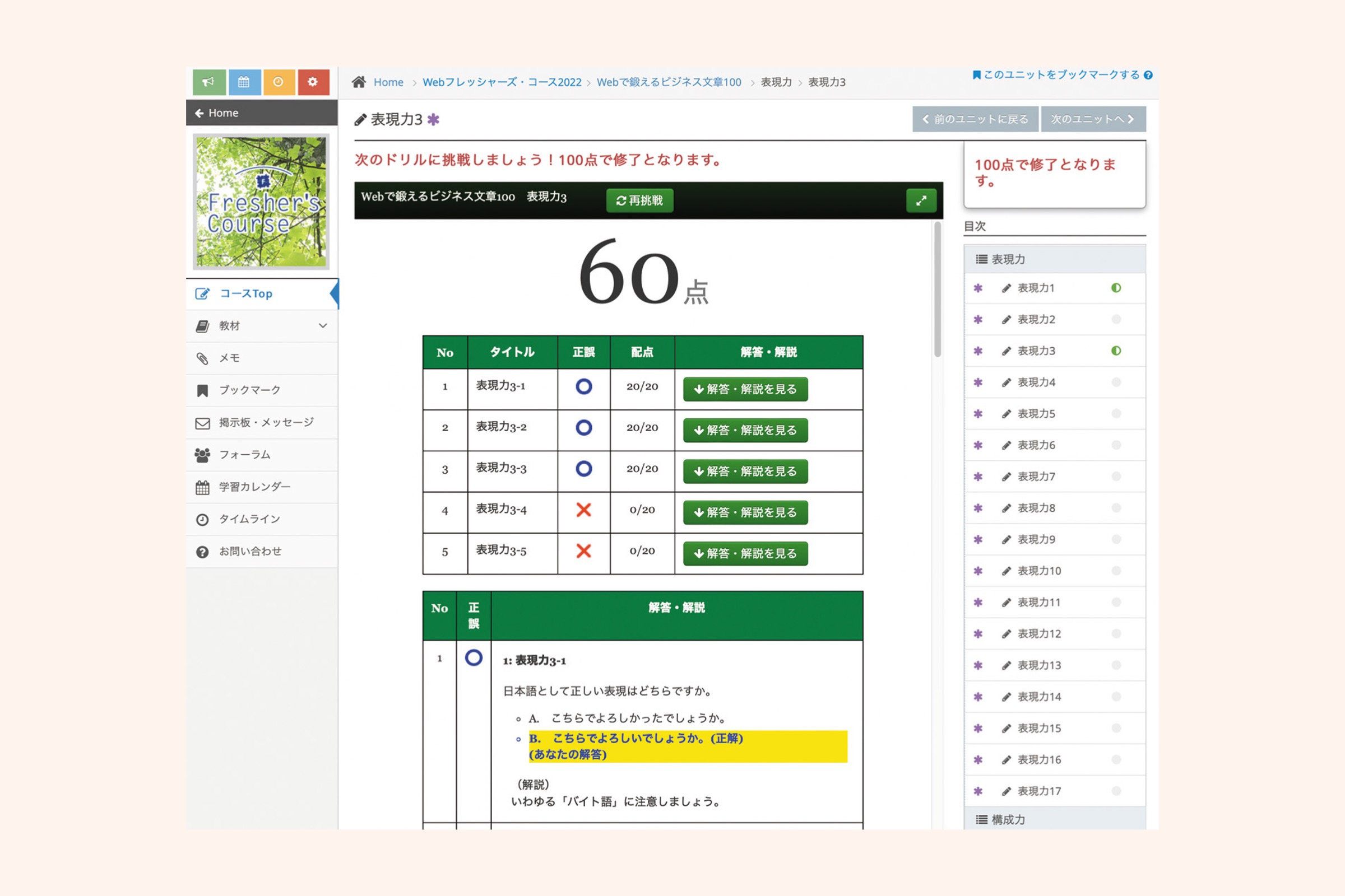The image size is (1345, 896).
Task: Click the book icon for 教材
Action: pyautogui.click(x=202, y=326)
